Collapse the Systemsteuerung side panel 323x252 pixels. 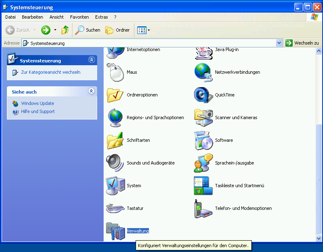tap(91, 60)
